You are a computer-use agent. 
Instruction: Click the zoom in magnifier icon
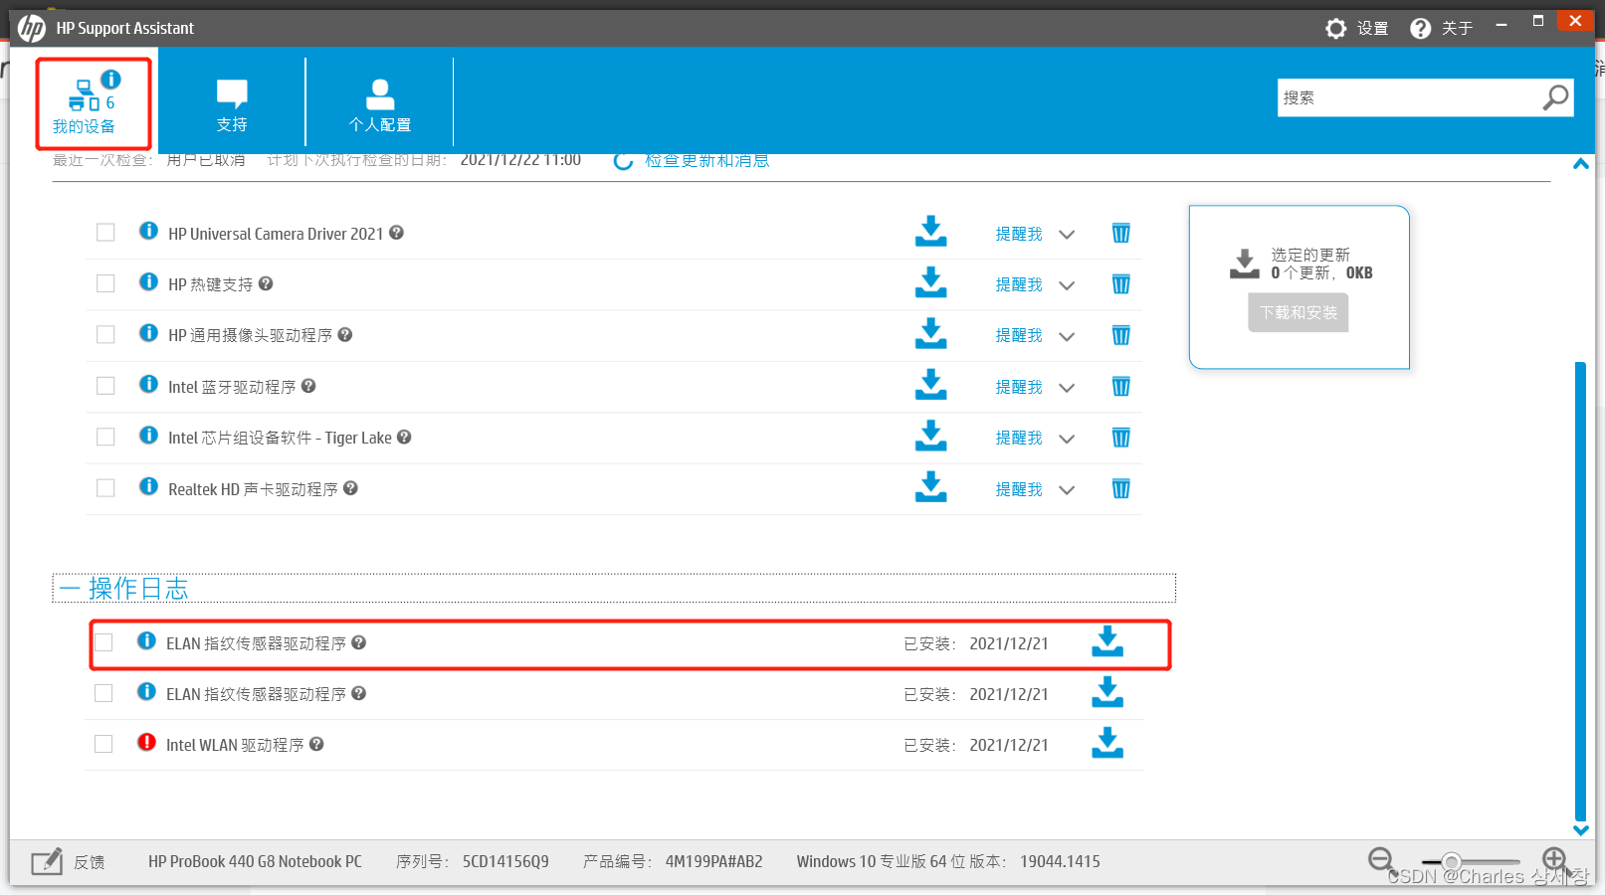pos(1555,860)
